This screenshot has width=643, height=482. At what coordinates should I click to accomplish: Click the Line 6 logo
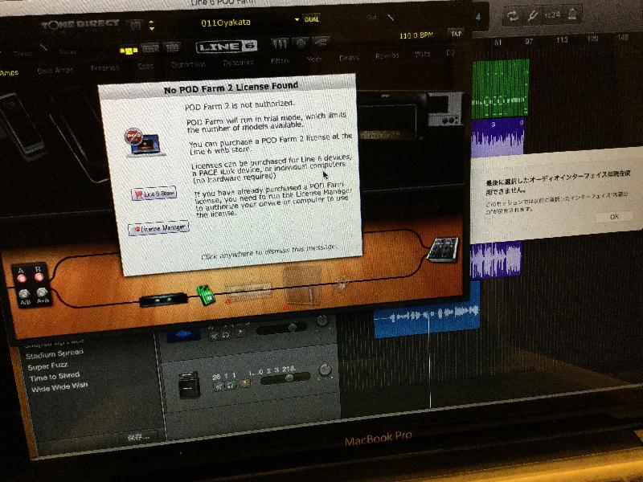pyautogui.click(x=227, y=47)
